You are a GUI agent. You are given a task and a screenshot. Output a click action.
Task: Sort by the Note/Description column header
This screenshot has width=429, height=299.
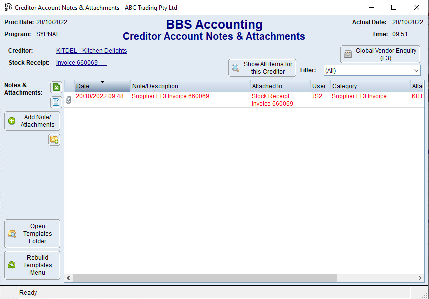pos(190,86)
